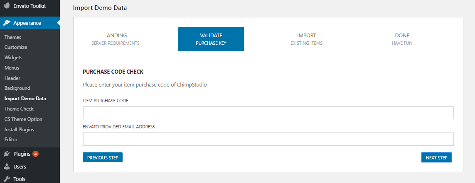Click the Users person icon
This screenshot has width=475, height=183.
tap(7, 167)
